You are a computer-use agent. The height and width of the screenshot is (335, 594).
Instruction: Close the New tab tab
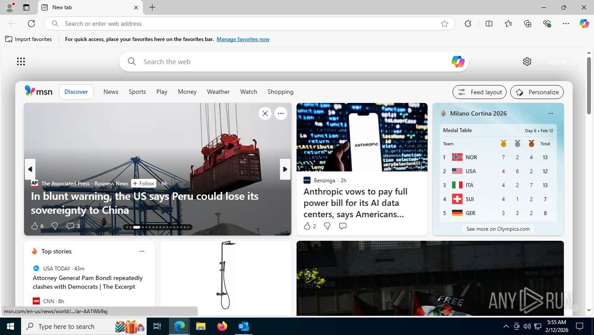[x=136, y=7]
